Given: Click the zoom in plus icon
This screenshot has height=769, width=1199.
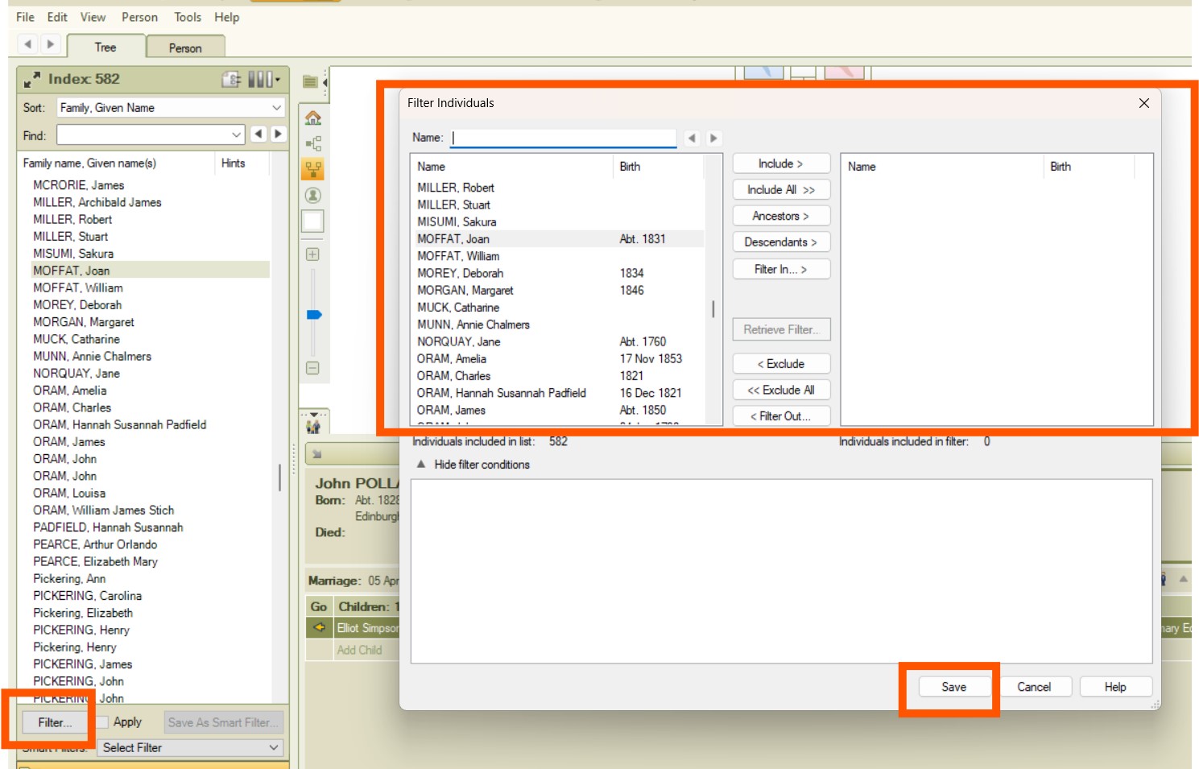Looking at the screenshot, I should pyautogui.click(x=312, y=254).
